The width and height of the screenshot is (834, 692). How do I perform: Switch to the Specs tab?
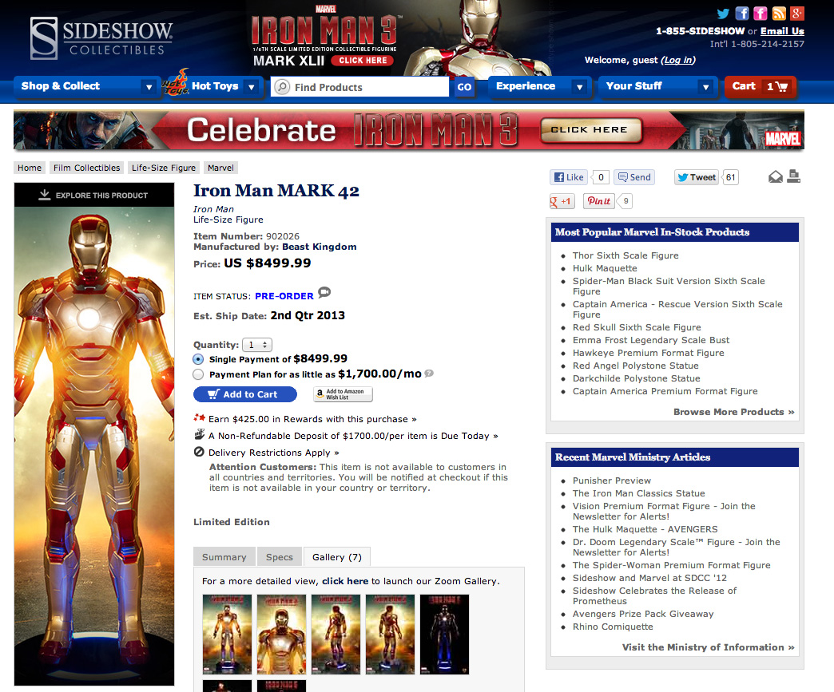[x=280, y=557]
